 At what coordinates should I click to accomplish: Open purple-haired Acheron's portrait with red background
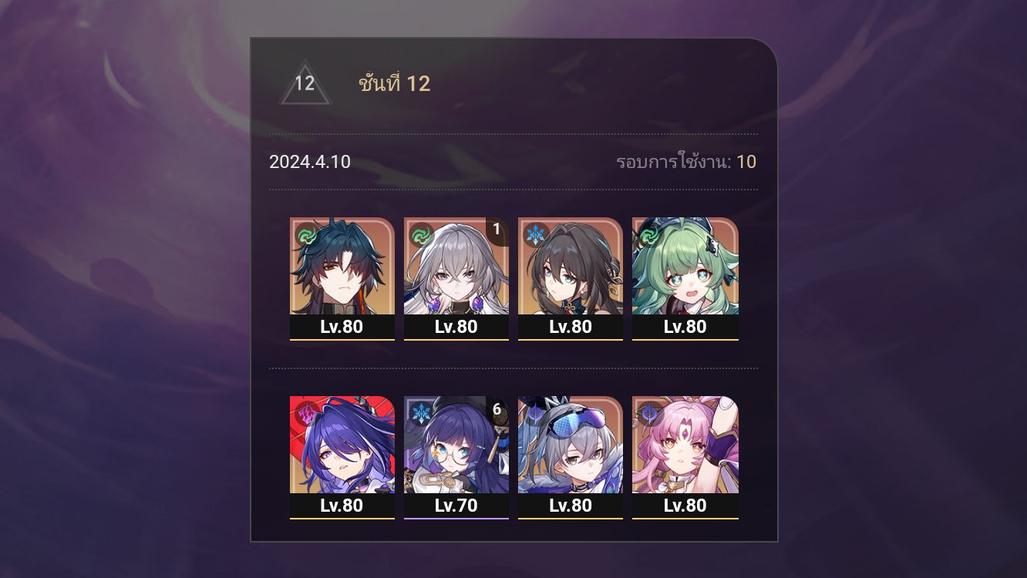342,458
